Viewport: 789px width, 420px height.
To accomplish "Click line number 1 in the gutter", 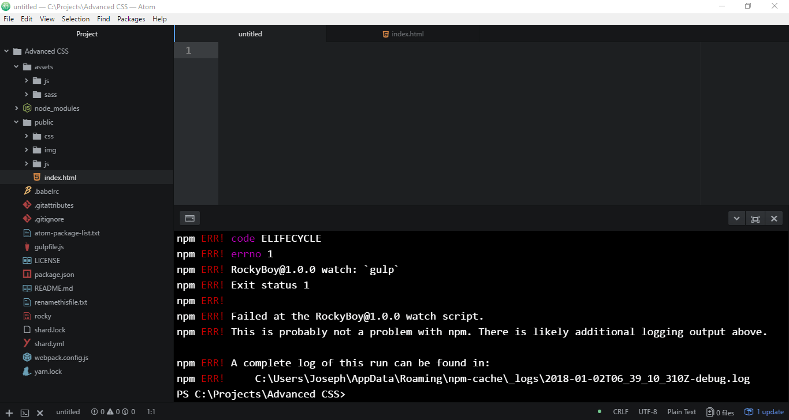I will click(x=188, y=51).
